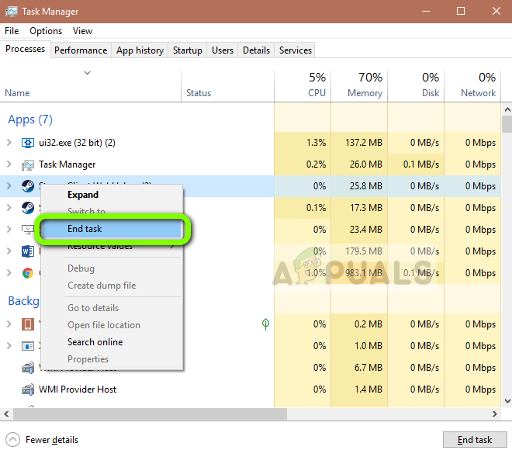Click the Steam icon in the 17.3 MB row
The width and height of the screenshot is (512, 457).
[28, 208]
